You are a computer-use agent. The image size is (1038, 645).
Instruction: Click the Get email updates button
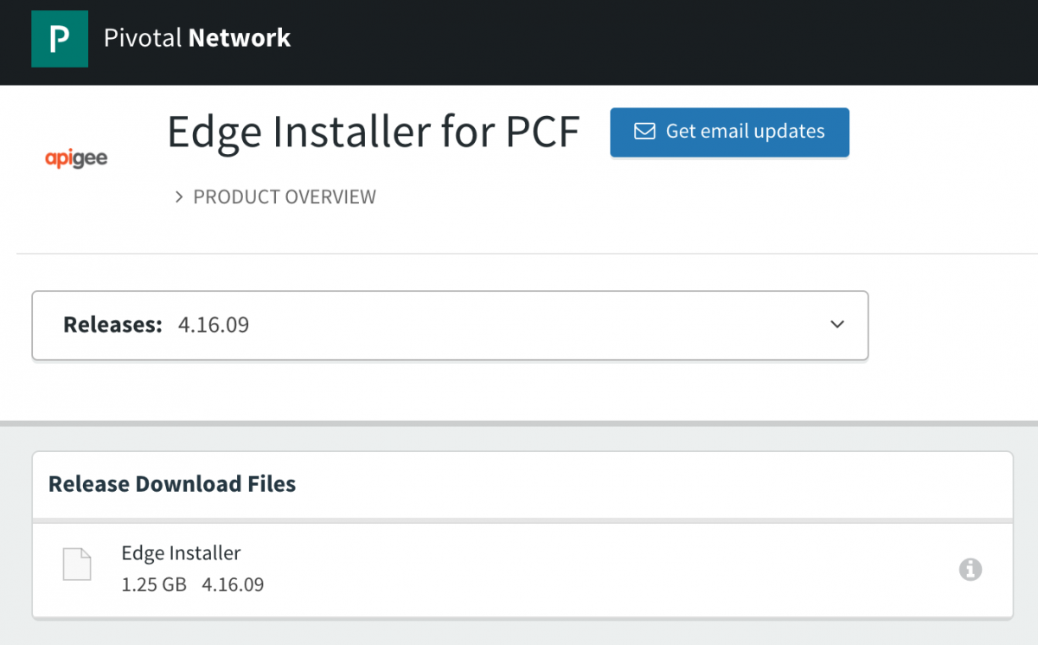click(x=729, y=132)
